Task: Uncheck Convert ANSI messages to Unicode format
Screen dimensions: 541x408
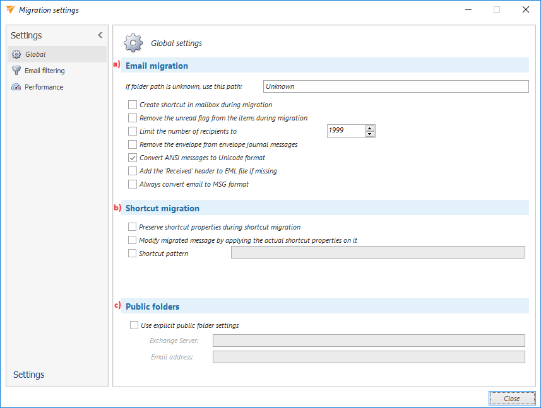Action: [133, 158]
